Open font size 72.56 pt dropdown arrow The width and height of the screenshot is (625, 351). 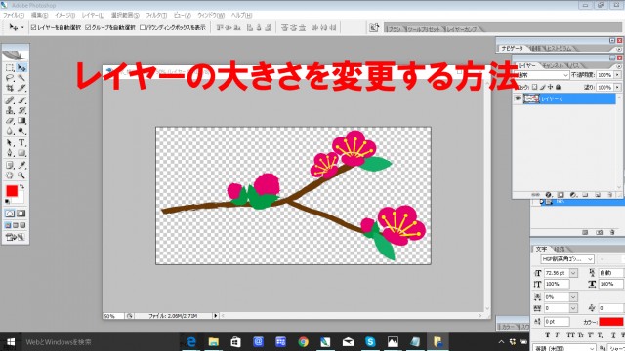pyautogui.click(x=573, y=273)
